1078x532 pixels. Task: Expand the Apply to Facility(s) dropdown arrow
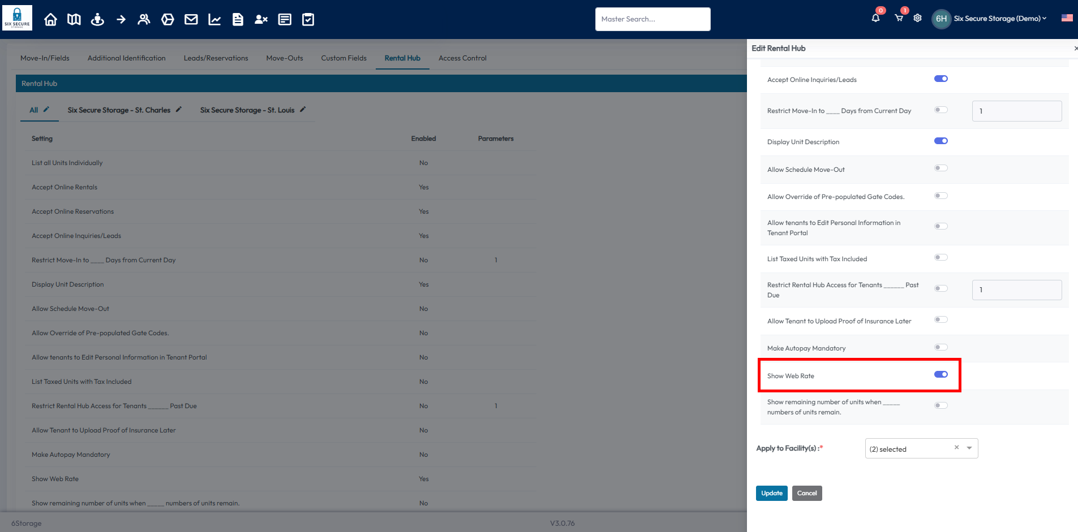[x=969, y=448]
